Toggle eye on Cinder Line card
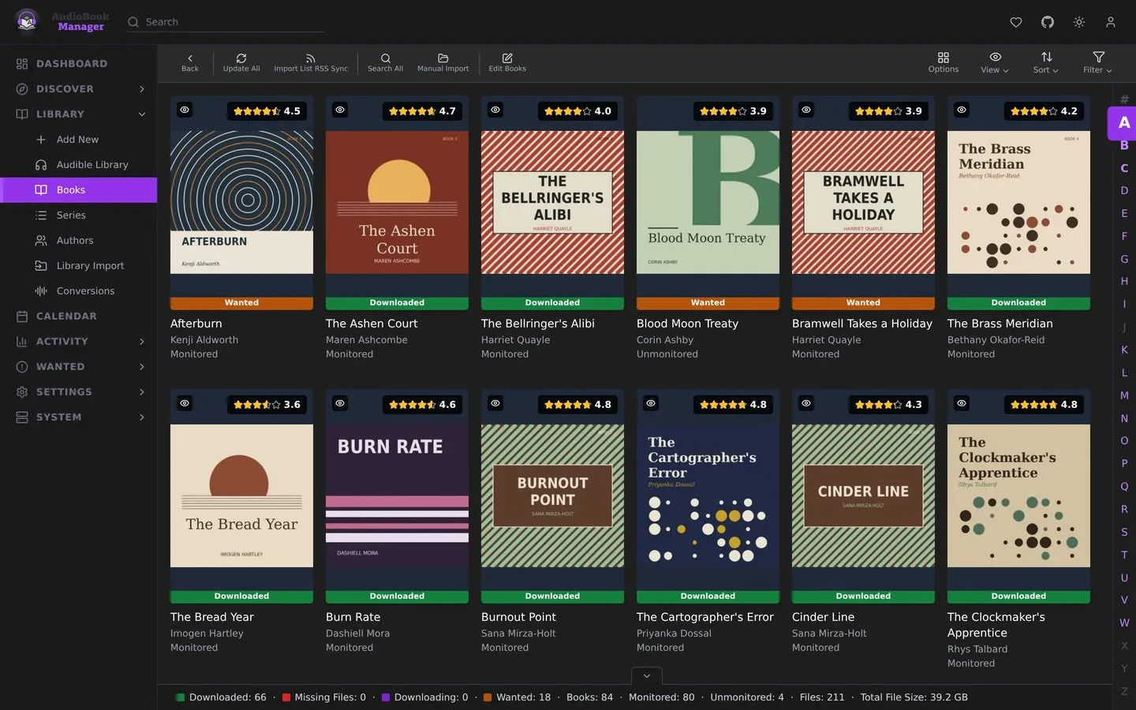This screenshot has height=710, width=1136. pos(806,403)
